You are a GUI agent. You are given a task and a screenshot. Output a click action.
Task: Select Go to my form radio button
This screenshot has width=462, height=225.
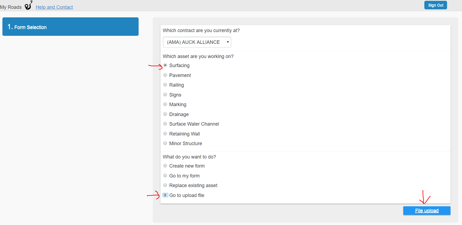pos(165,176)
